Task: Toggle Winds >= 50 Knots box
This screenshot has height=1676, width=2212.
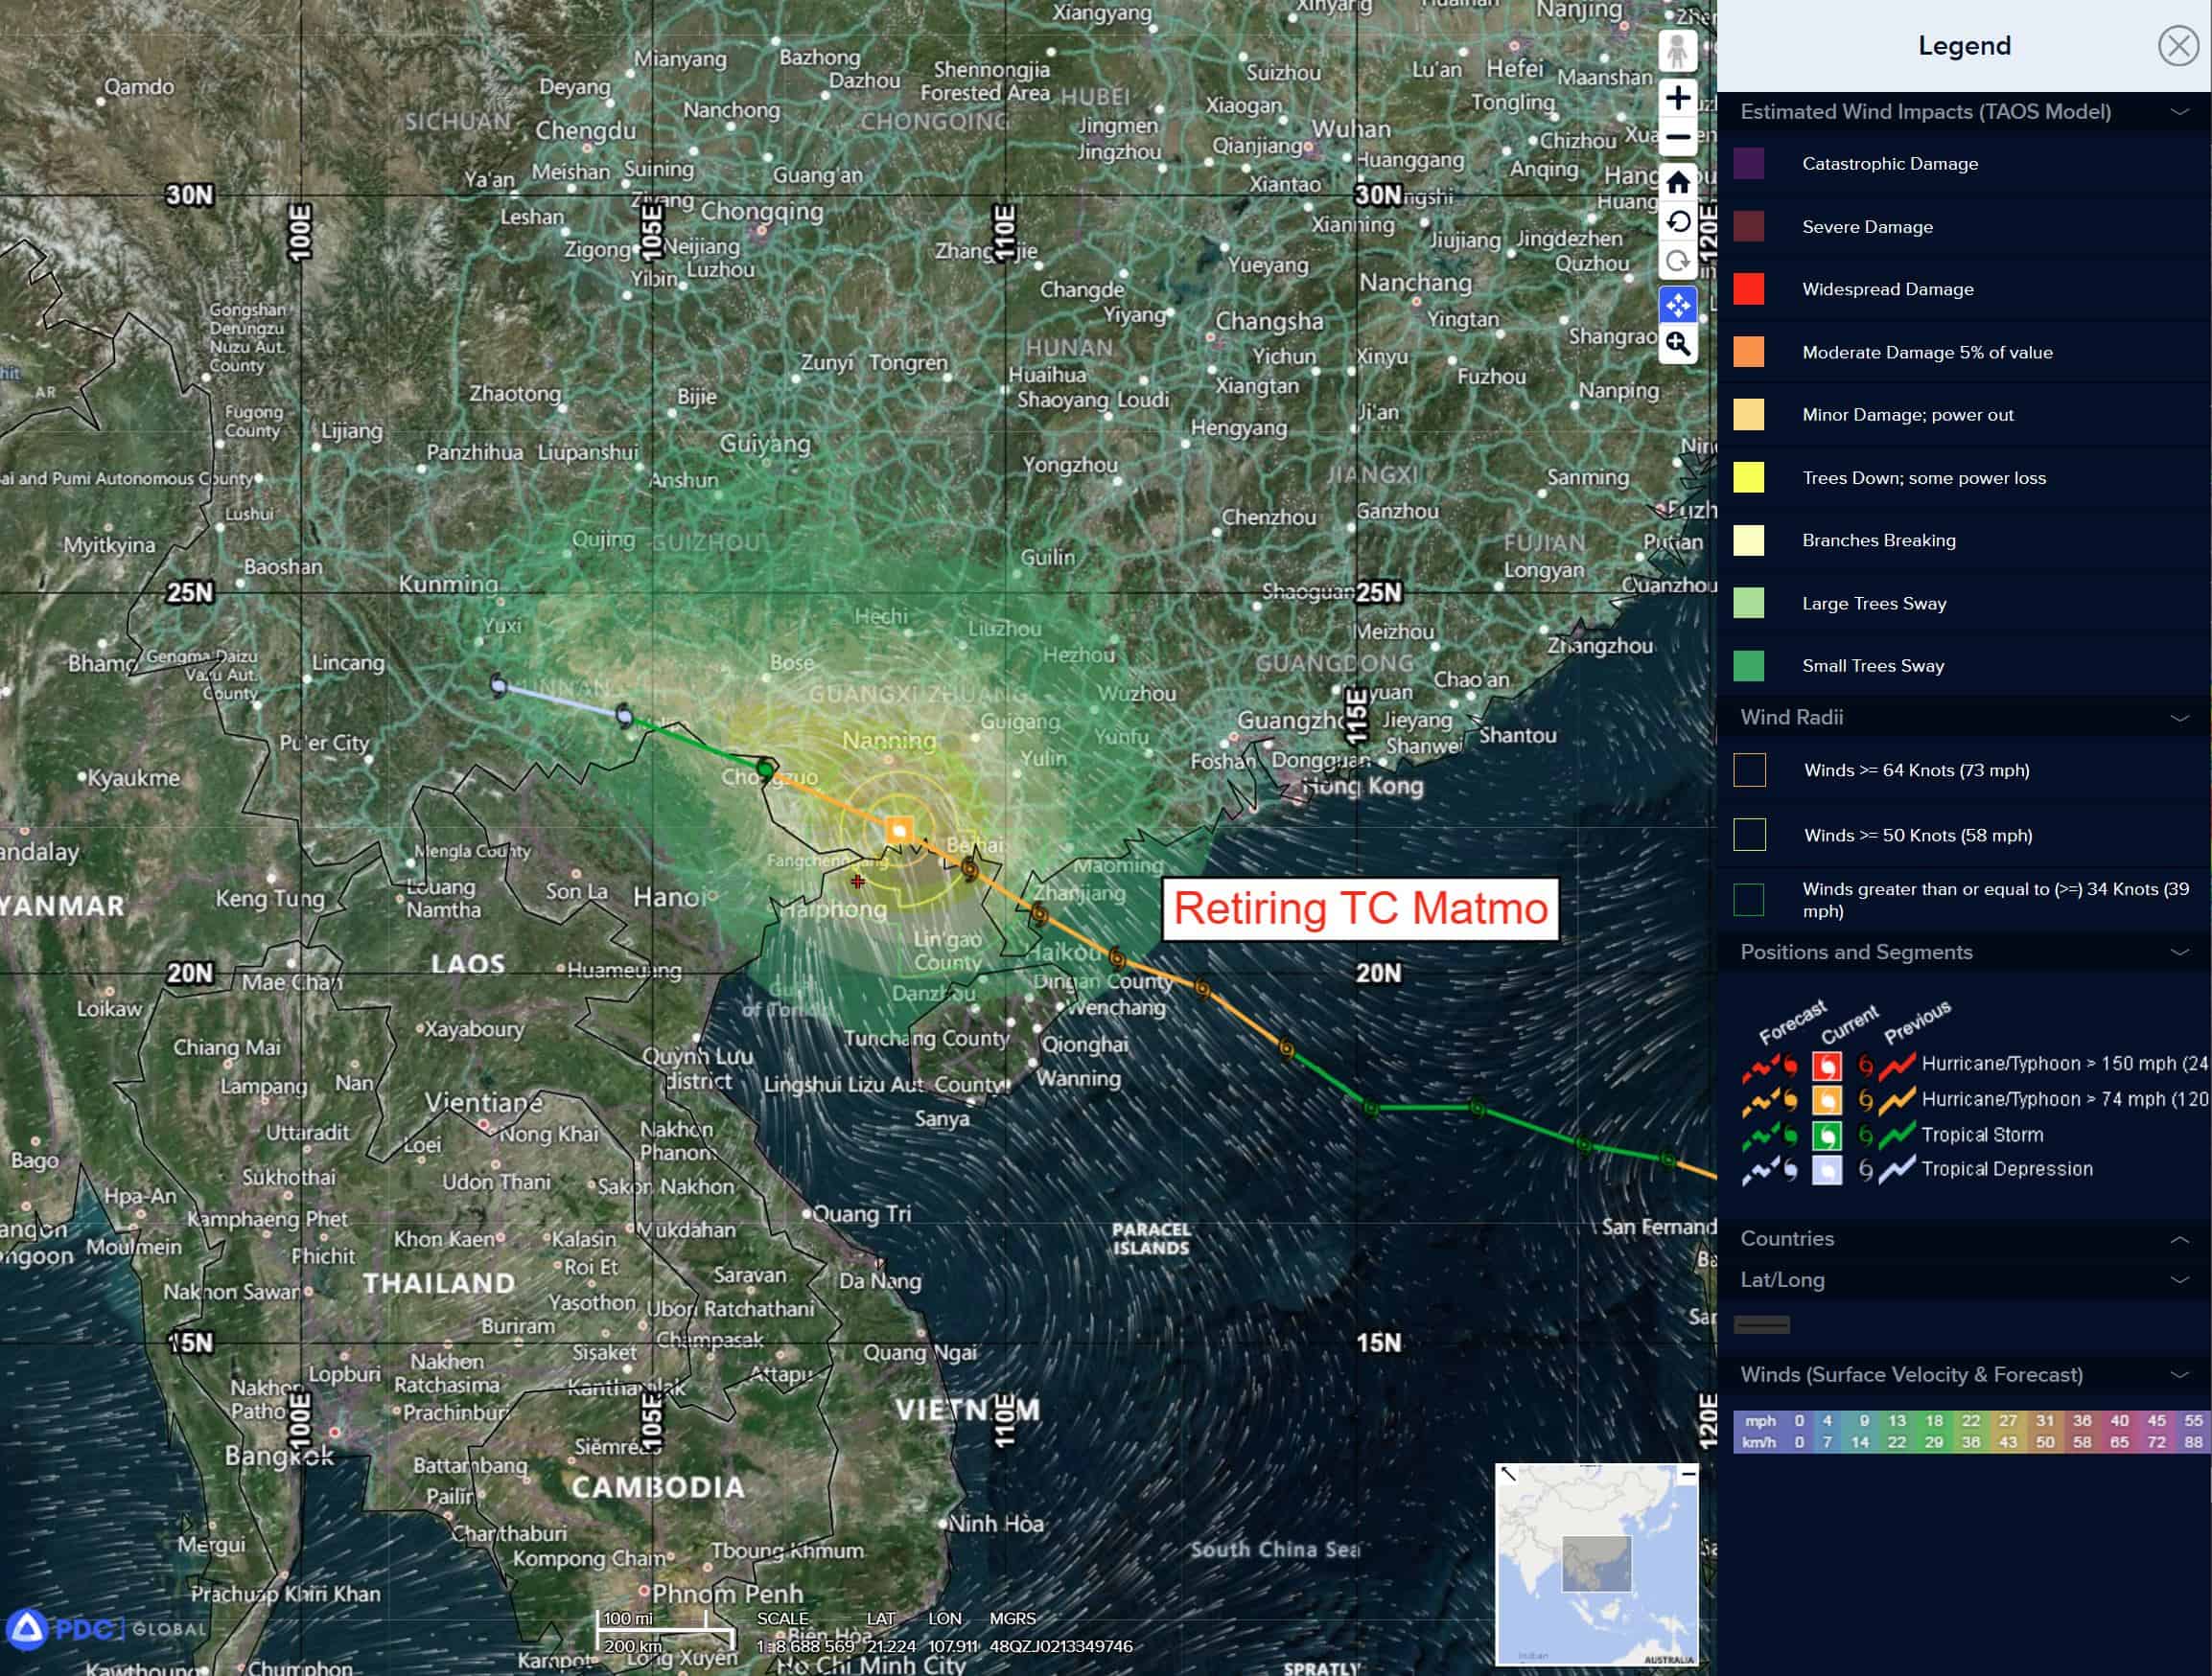Action: click(x=1749, y=835)
